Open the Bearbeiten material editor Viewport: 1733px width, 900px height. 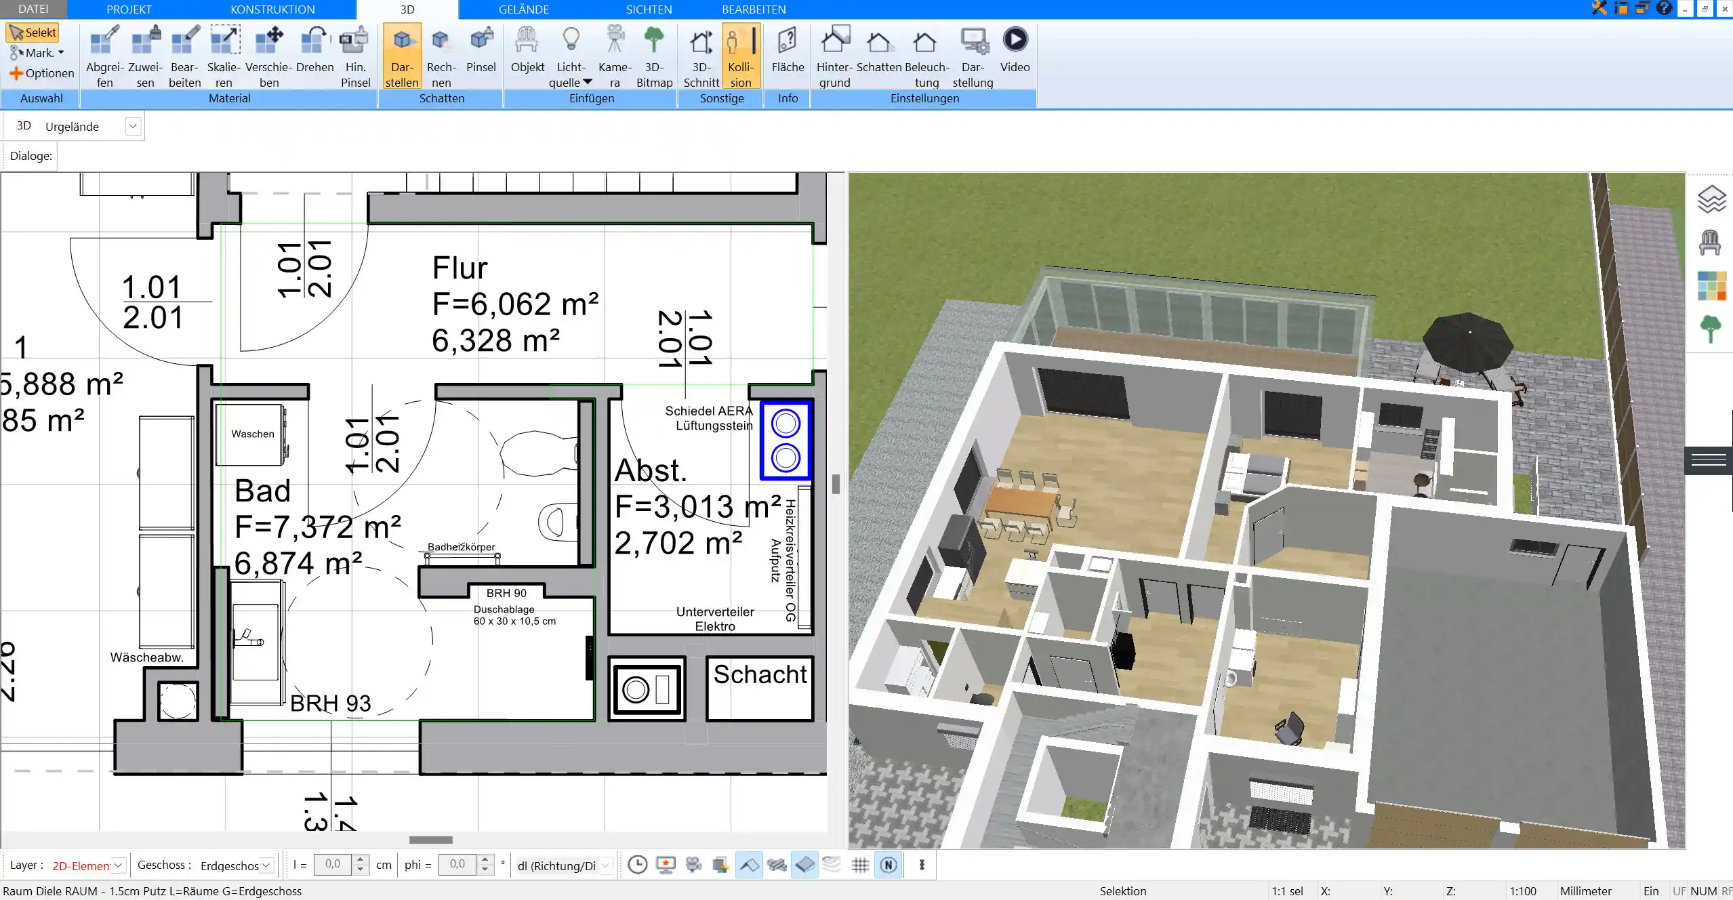[184, 56]
